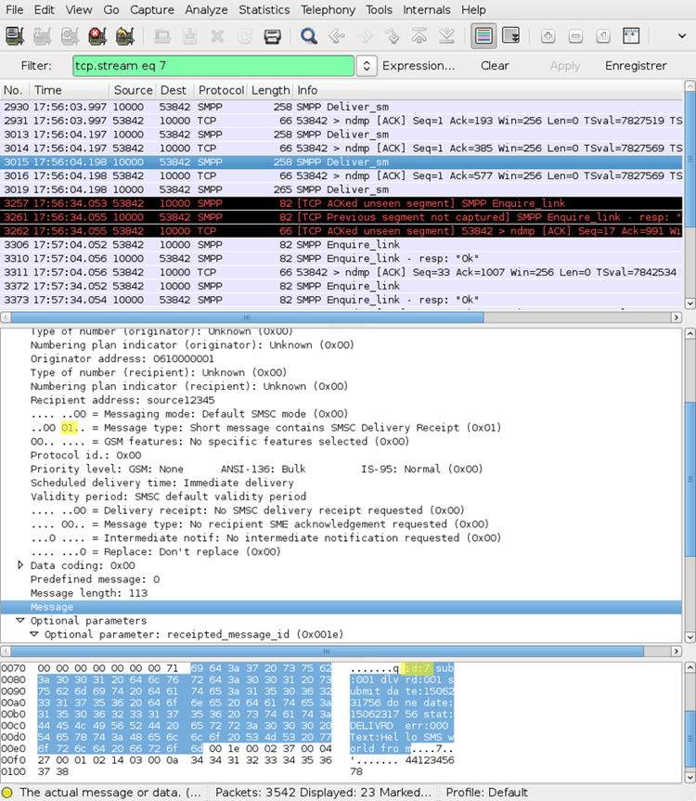
Task: Open expert info via status bar LED
Action: (x=8, y=793)
